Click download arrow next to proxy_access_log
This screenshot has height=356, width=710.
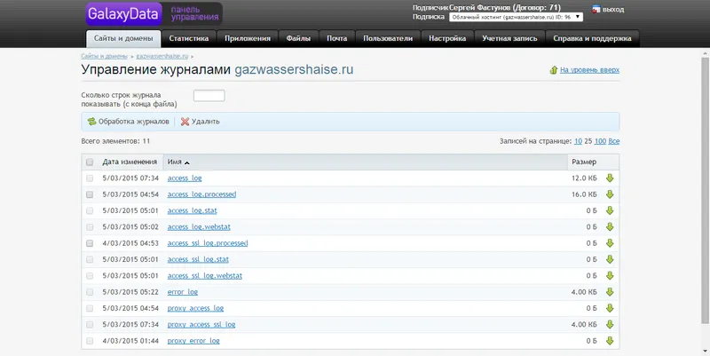pos(610,308)
